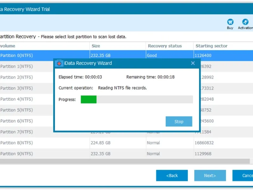The height and width of the screenshot is (190, 253).
Task: Click starting sector 1129968 cell
Action: (224, 154)
